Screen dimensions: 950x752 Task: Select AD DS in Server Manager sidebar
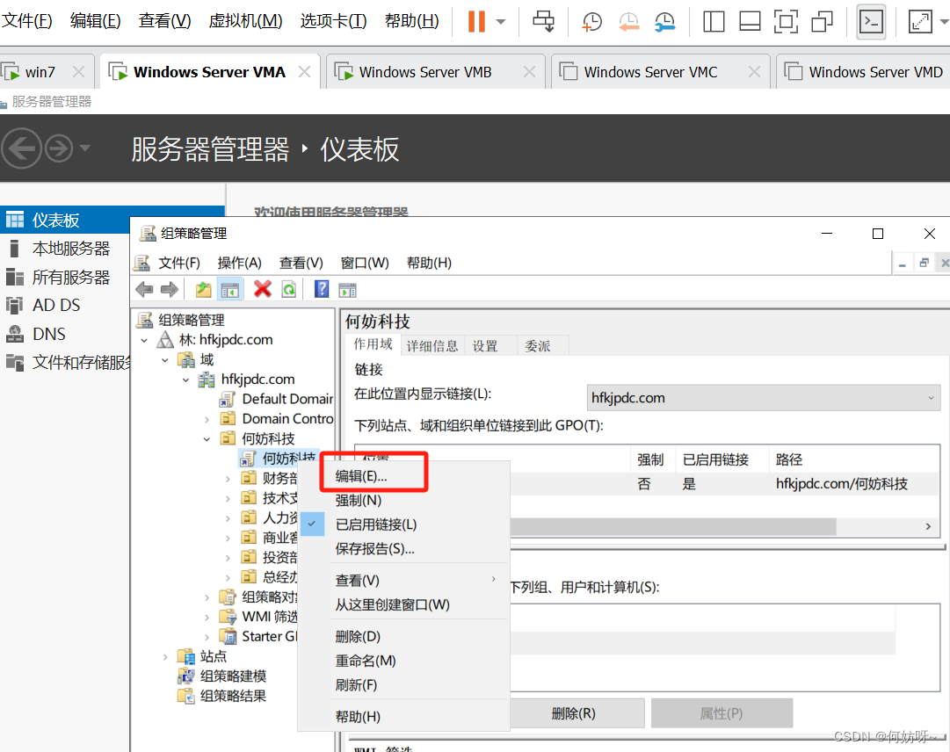pyautogui.click(x=56, y=306)
